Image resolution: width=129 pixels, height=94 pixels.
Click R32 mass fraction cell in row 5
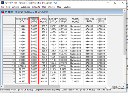89,39
